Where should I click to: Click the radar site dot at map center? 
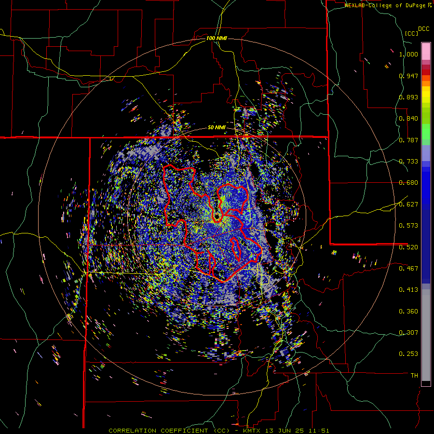(217, 216)
